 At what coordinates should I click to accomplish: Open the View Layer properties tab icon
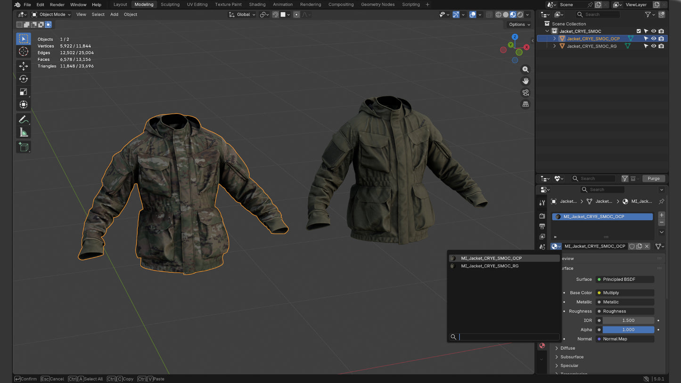542,236
